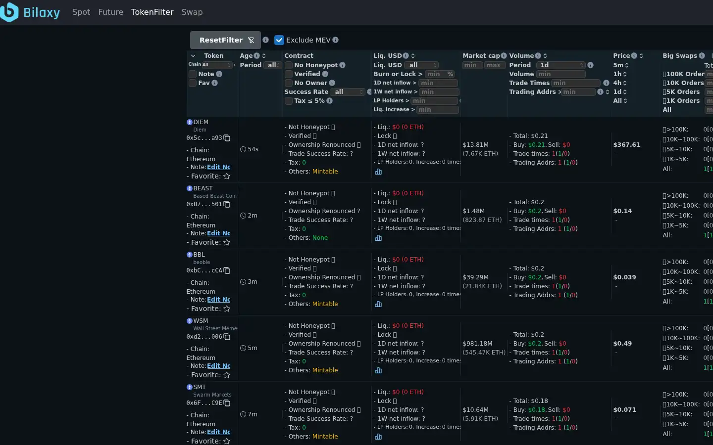713x445 pixels.
Task: Open the BBL liquidity chart icon
Action: pos(378,304)
